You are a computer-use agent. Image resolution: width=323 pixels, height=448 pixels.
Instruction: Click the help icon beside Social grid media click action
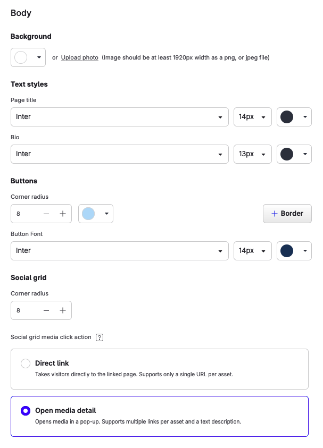tap(99, 337)
